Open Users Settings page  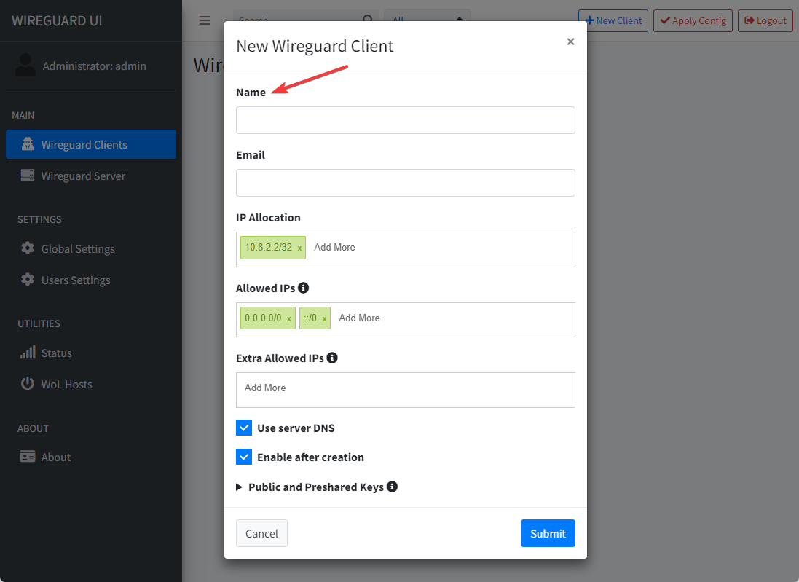pyautogui.click(x=91, y=280)
